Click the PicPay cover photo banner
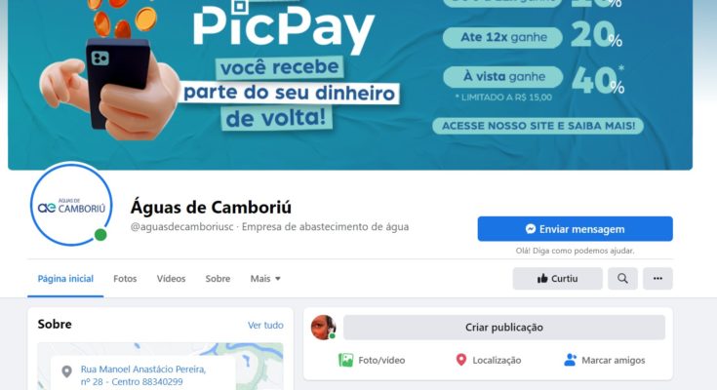 pyautogui.click(x=350, y=85)
